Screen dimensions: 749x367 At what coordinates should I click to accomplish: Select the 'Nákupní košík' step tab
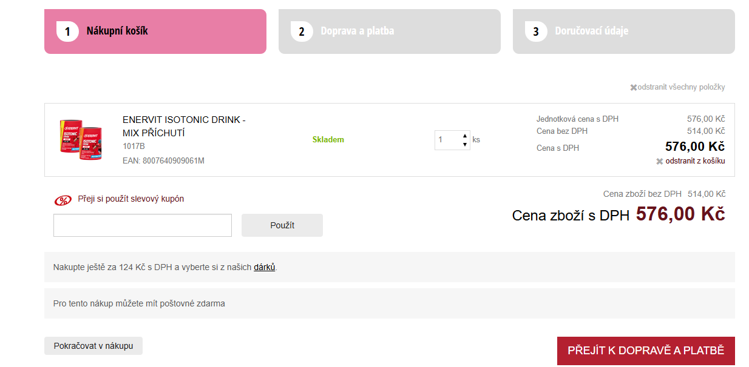point(155,31)
